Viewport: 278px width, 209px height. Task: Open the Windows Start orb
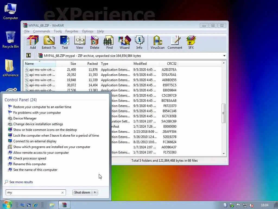(x=7, y=205)
